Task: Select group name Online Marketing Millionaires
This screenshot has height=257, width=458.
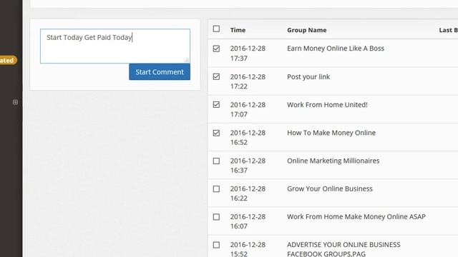Action: 333,161
